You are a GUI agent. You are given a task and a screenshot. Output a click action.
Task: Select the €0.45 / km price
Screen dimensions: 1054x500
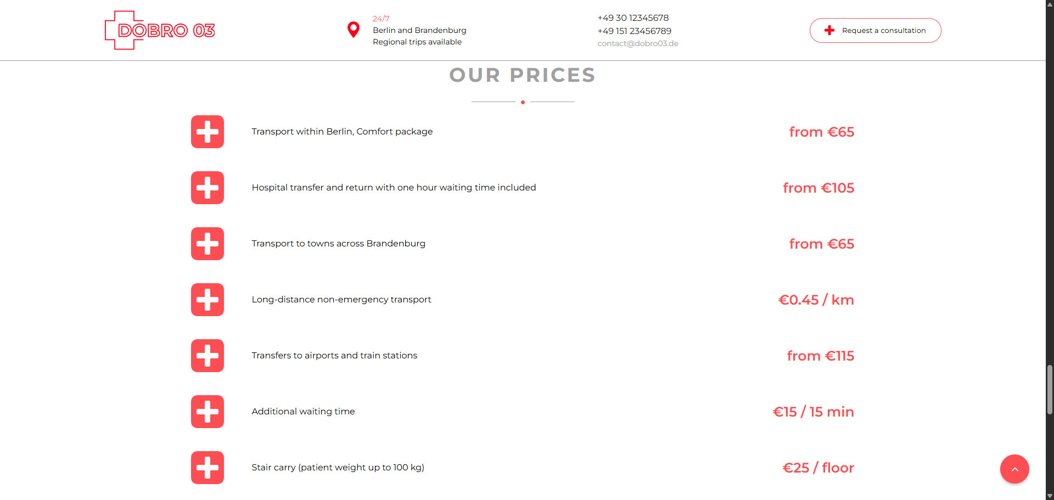[816, 300]
